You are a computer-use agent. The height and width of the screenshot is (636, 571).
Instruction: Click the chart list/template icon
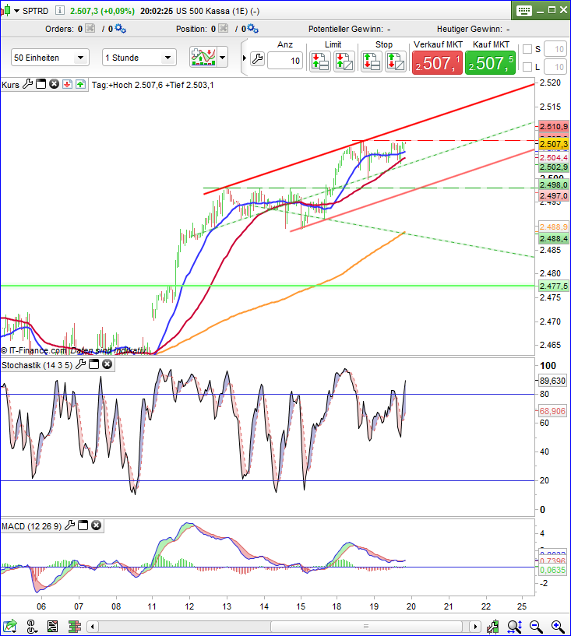click(52, 626)
